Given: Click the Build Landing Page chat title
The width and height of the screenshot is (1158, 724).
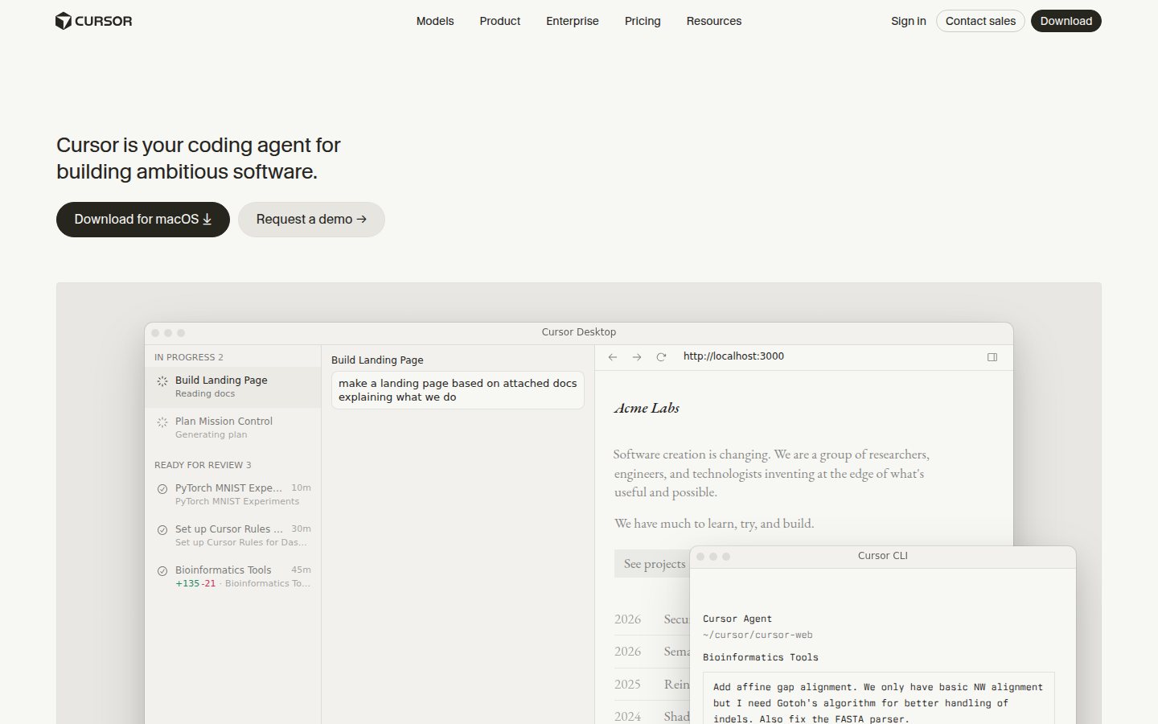Looking at the screenshot, I should 377,360.
